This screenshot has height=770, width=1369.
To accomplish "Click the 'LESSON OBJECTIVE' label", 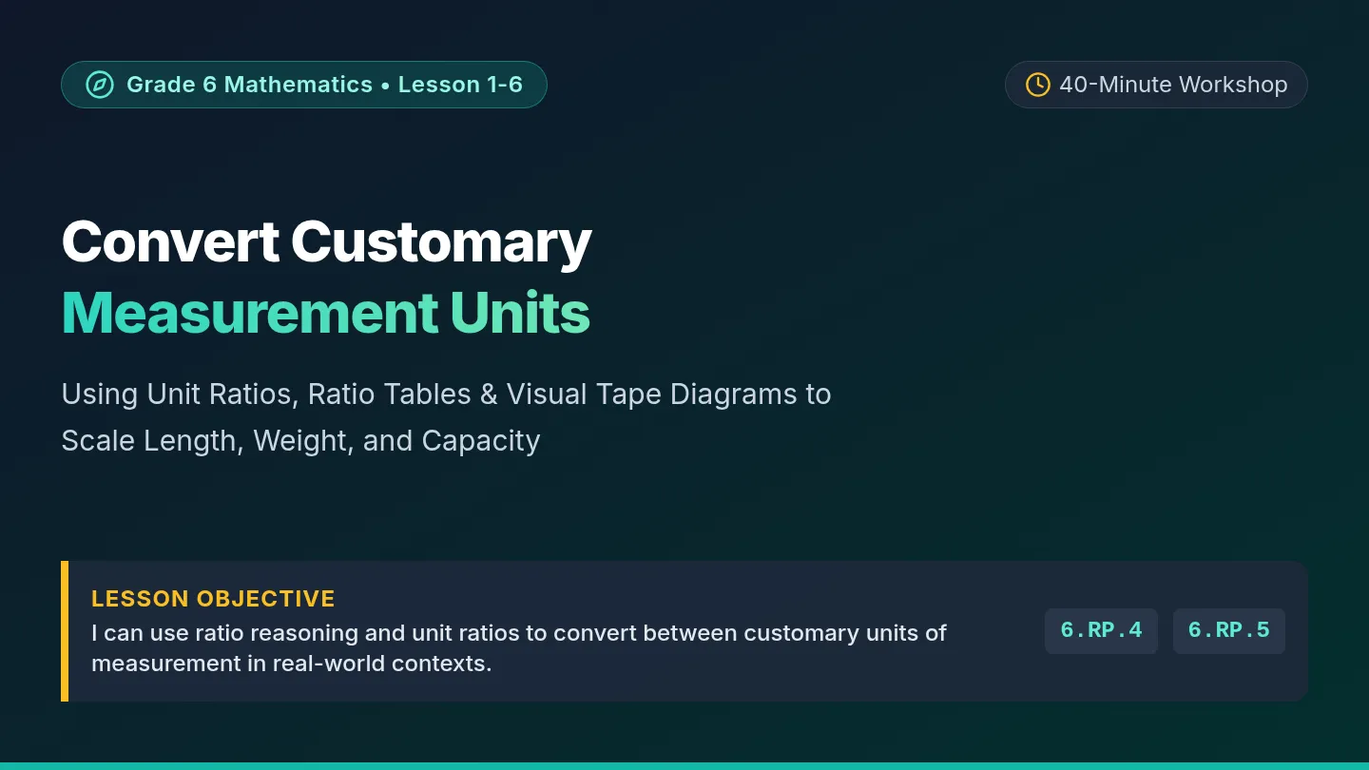I will tap(213, 599).
